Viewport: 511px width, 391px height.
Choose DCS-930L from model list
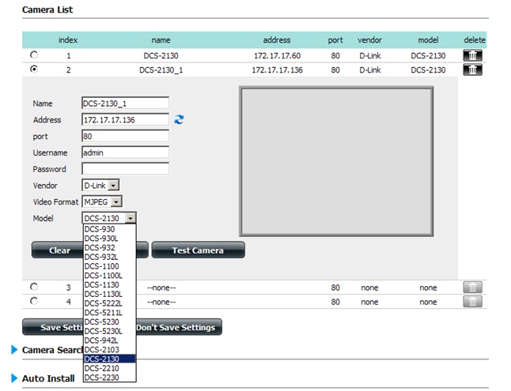109,239
